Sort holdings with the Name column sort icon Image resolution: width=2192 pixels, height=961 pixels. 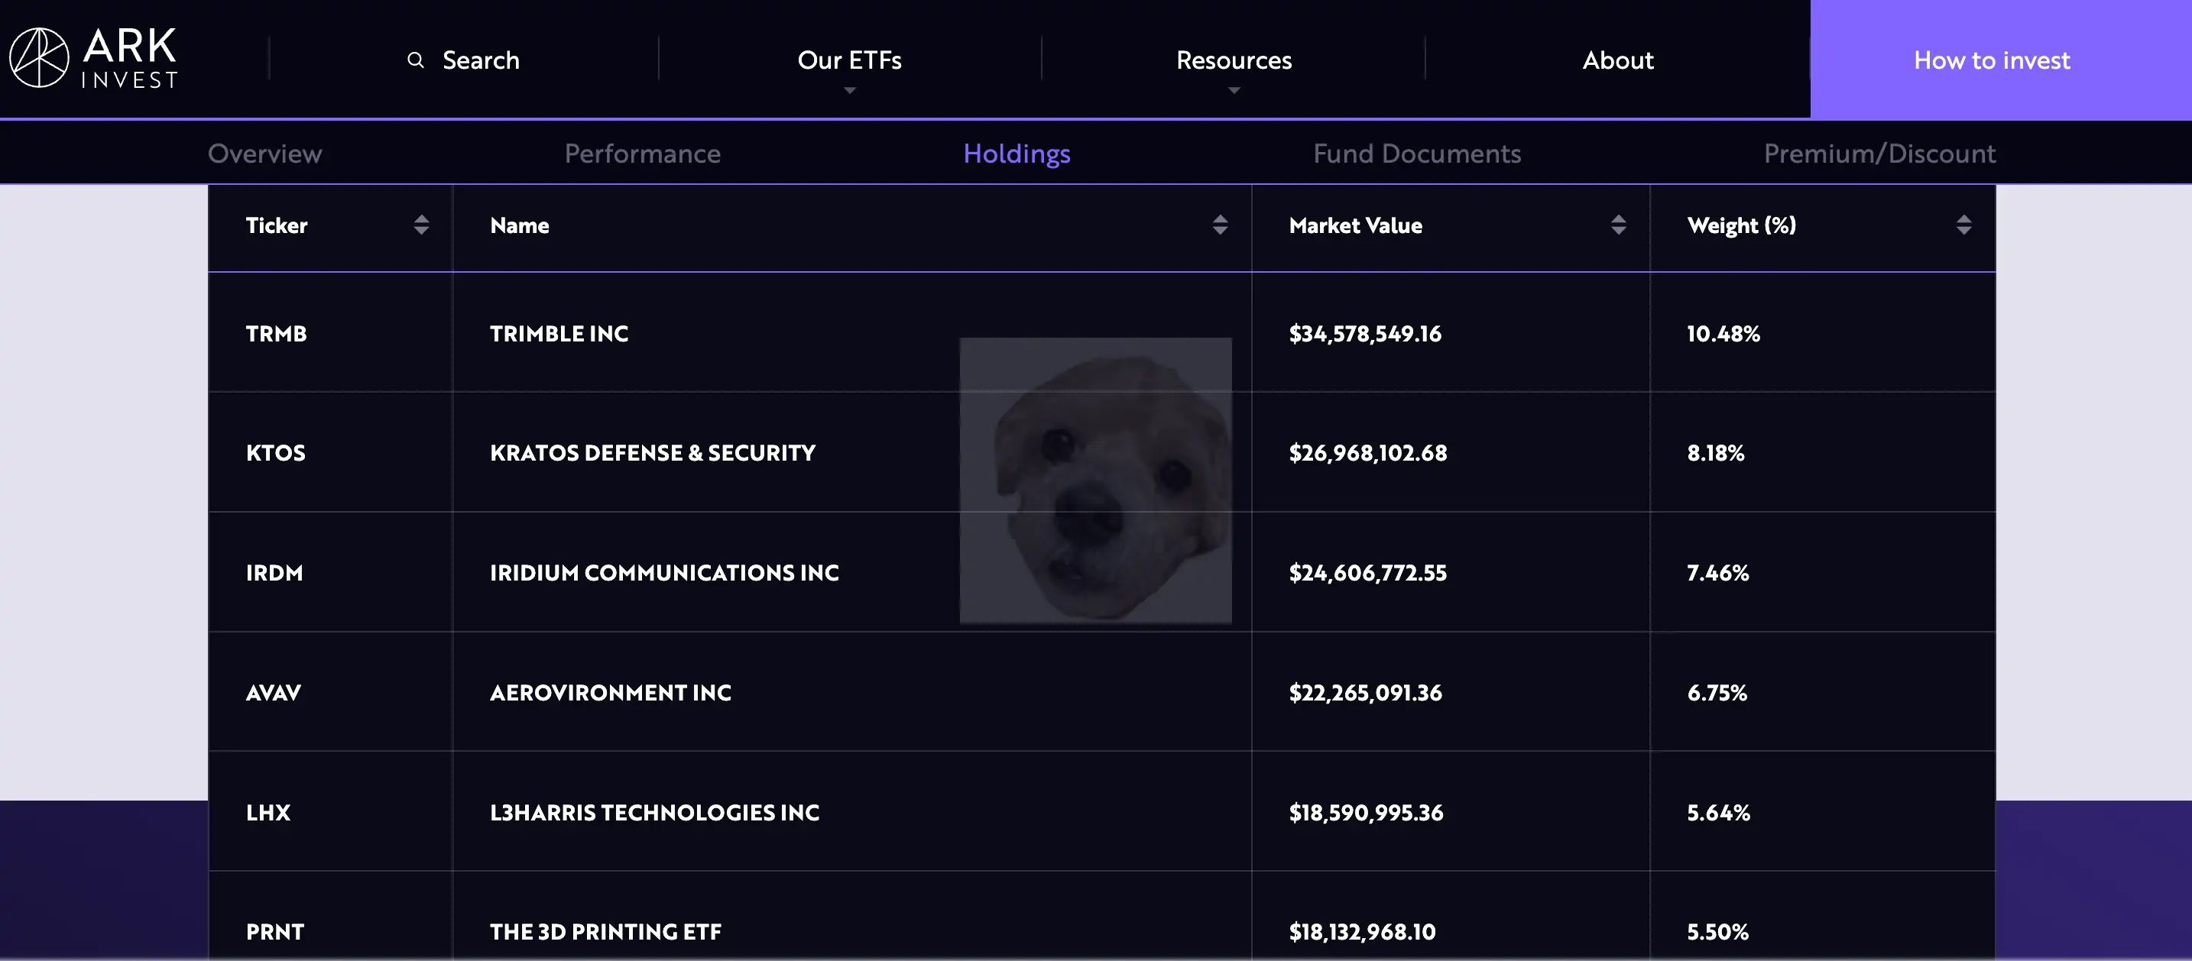(x=1221, y=225)
